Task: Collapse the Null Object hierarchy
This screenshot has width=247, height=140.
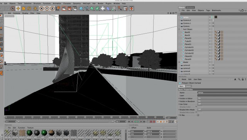Action: tap(179, 29)
